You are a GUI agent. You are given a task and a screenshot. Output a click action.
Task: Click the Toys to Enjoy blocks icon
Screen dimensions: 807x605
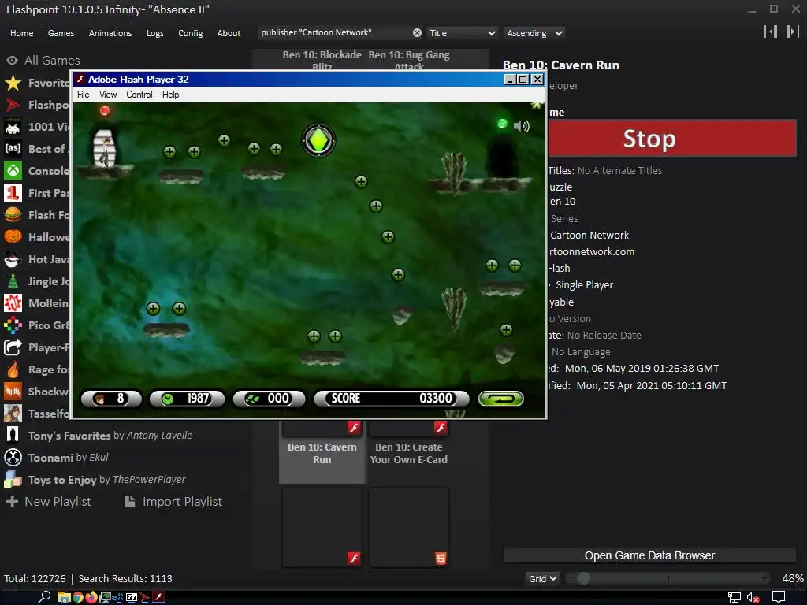pos(13,480)
